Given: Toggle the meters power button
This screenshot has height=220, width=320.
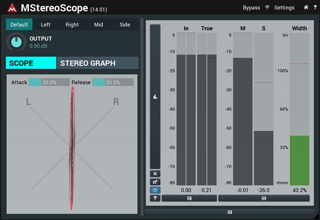Looking at the screenshot, I should (x=155, y=190).
